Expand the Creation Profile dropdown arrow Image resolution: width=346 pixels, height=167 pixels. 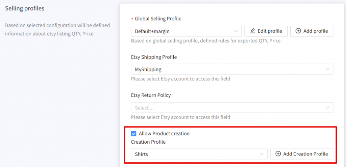click(262, 154)
